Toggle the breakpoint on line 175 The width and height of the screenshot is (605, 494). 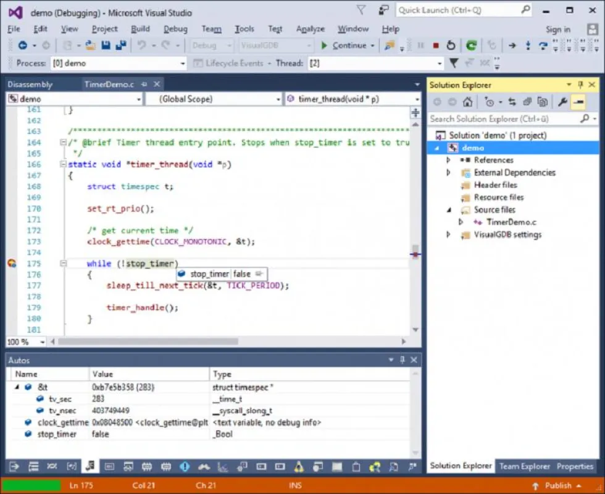[x=12, y=264]
